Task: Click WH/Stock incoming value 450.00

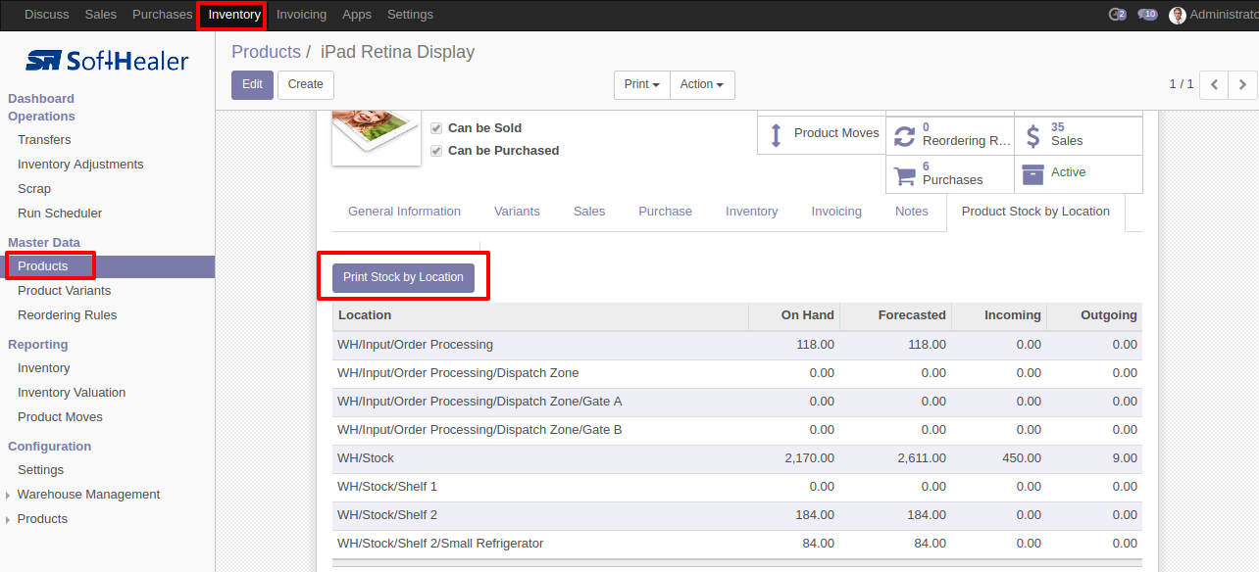Action: click(x=1021, y=458)
